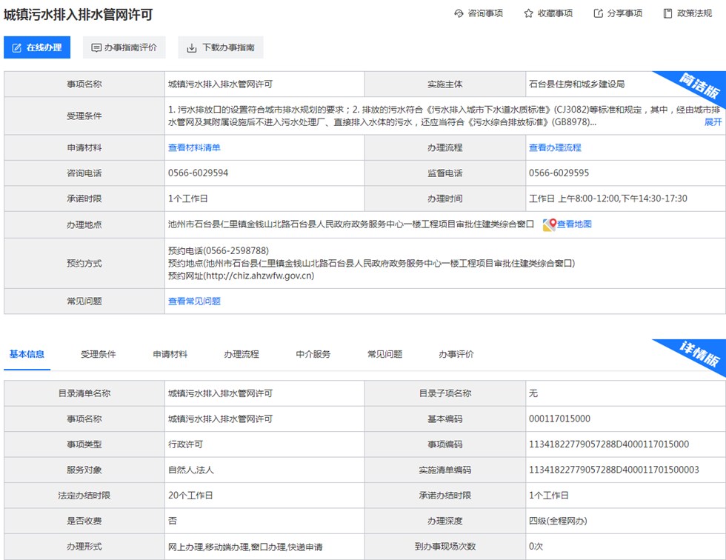This screenshot has width=726, height=560.
Task: Click the 事项编码 value ending D4000117015000
Action: (x=609, y=444)
